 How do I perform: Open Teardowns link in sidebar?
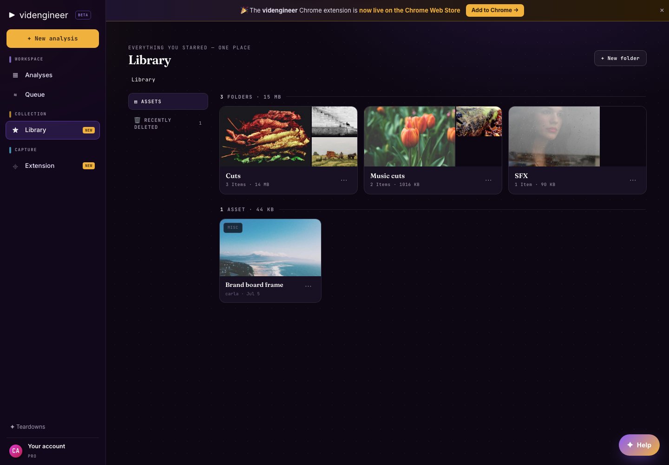point(28,427)
